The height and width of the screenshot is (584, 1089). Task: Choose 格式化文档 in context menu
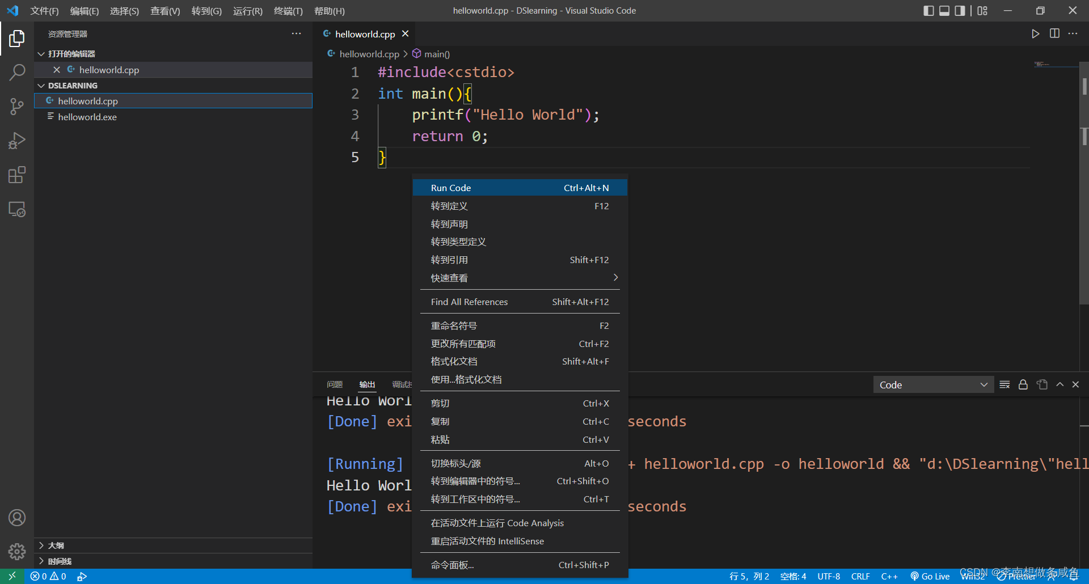[x=520, y=361]
